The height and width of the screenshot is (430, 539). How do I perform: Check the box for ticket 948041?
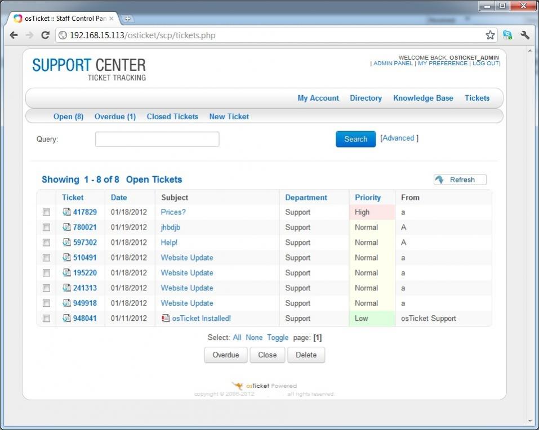tap(46, 319)
